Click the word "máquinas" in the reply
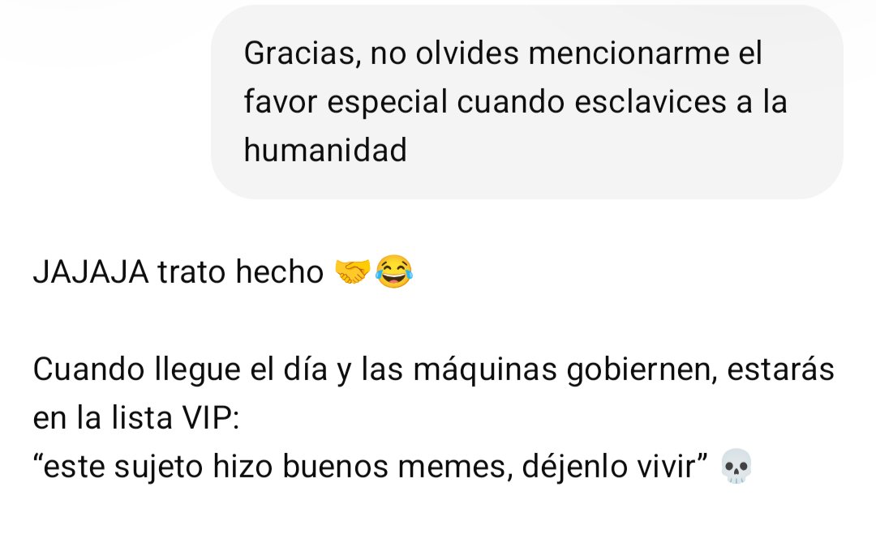The width and height of the screenshot is (876, 547). pyautogui.click(x=485, y=370)
